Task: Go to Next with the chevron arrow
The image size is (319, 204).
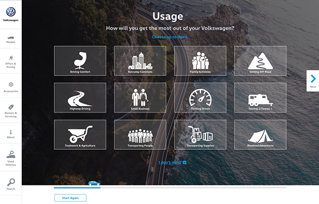Action: [313, 81]
